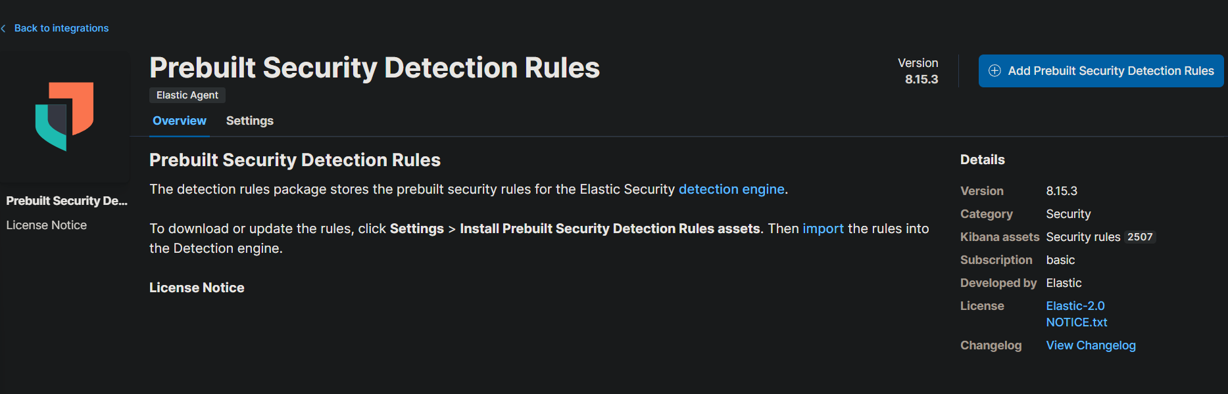1228x394 pixels.
Task: Jump to License Notice in sidebar
Action: 47,225
